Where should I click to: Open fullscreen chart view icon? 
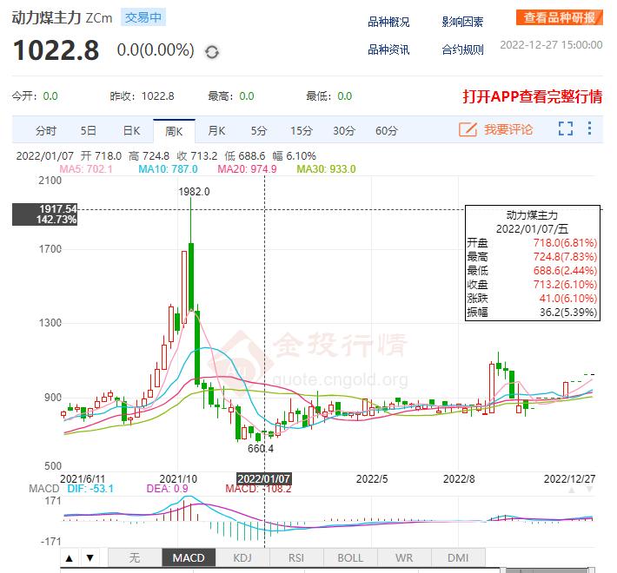[566, 128]
